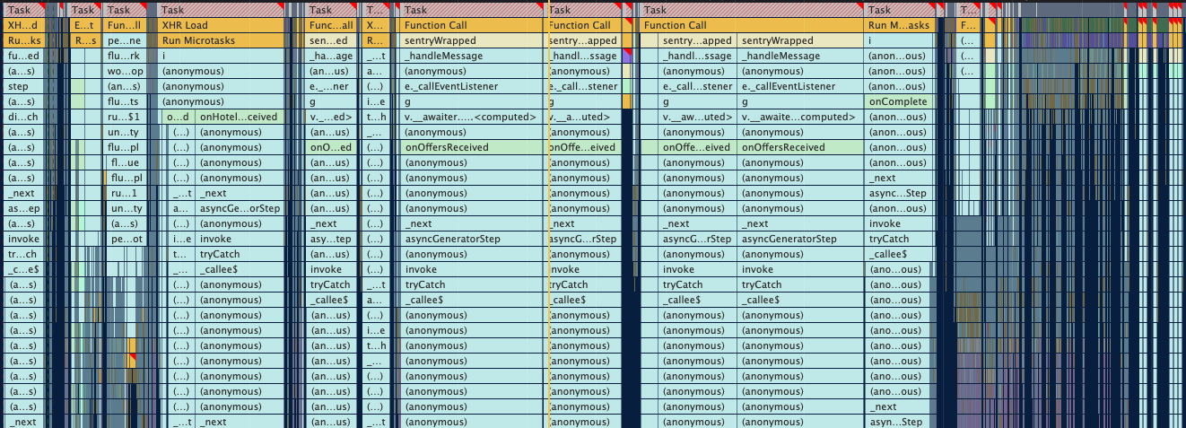Select the wo...op block
Viewport: 1186px width, 428px height.
coord(125,71)
